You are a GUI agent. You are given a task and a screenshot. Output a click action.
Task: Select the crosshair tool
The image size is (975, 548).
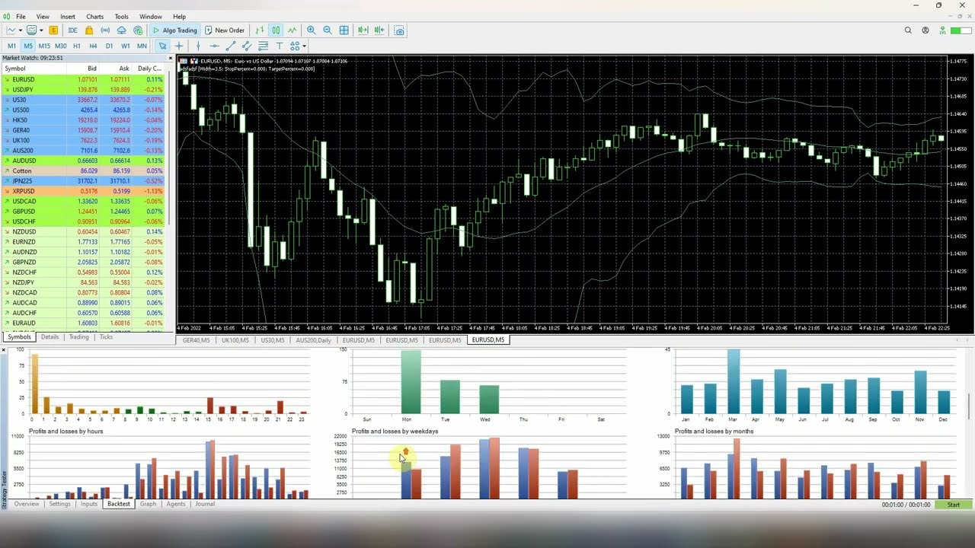point(179,46)
